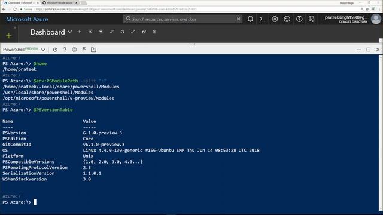Image resolution: width=383 pixels, height=215 pixels.
Task: Click the account avatar picture
Action: (x=376, y=19)
